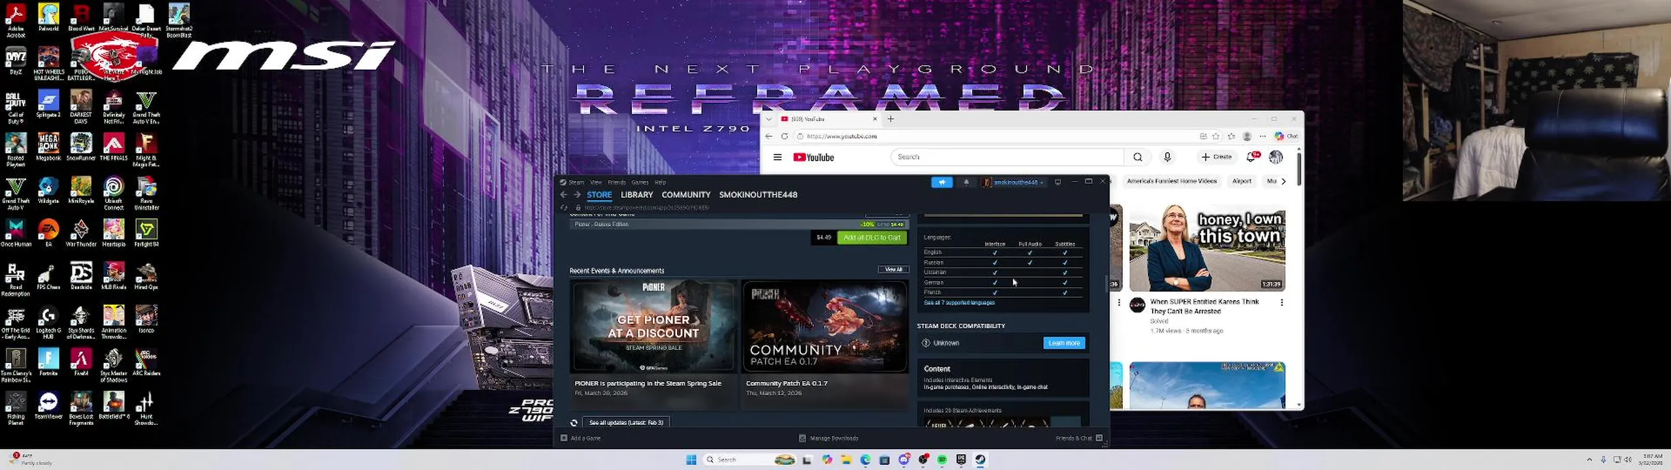The width and height of the screenshot is (1671, 470).
Task: Click the Edge address bar URL
Action: pyautogui.click(x=841, y=136)
